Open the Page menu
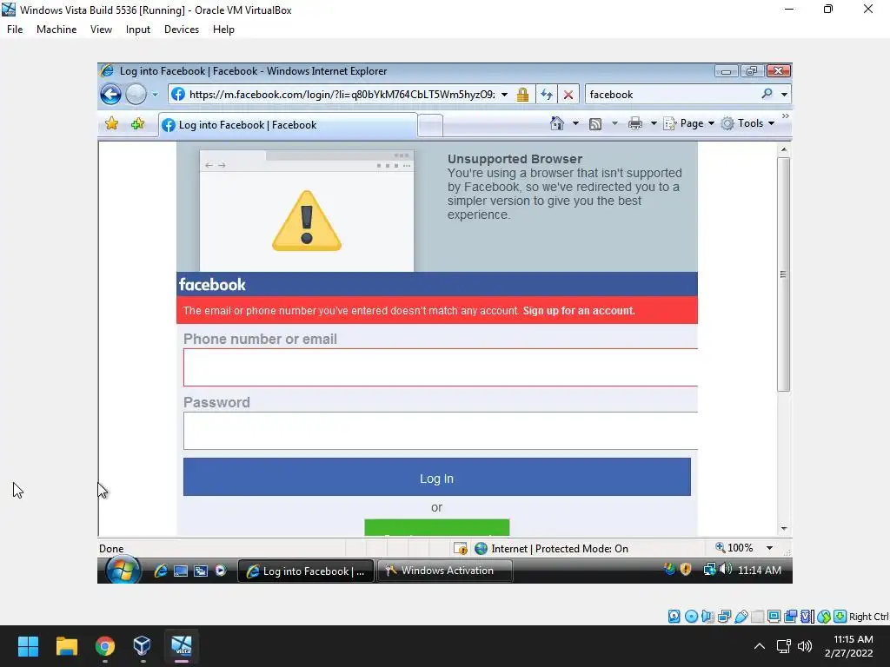Viewport: 890px width, 667px height. coord(688,123)
